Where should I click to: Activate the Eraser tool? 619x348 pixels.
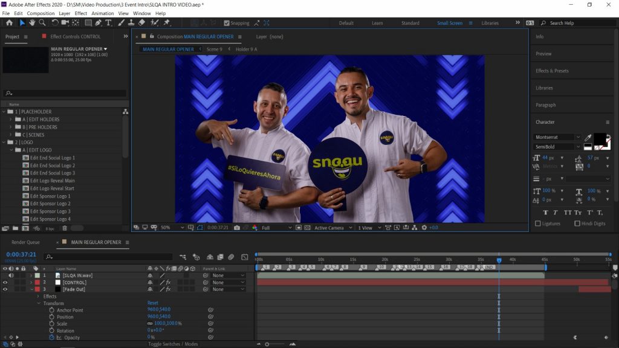(141, 23)
